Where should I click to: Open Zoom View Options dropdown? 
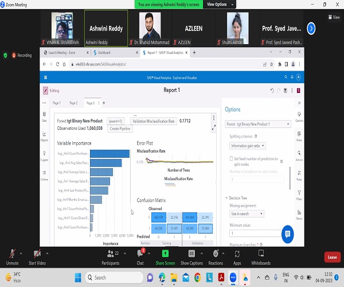click(220, 5)
